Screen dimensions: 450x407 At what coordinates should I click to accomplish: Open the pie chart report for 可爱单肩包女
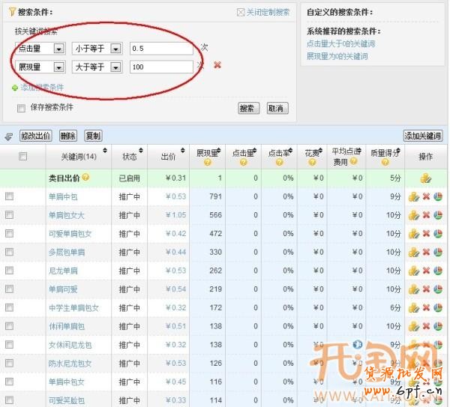(438, 234)
